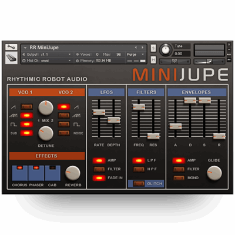This screenshot has width=235, height=235.
Task: Click the LFO DEPTH fader
Action: click(x=114, y=120)
